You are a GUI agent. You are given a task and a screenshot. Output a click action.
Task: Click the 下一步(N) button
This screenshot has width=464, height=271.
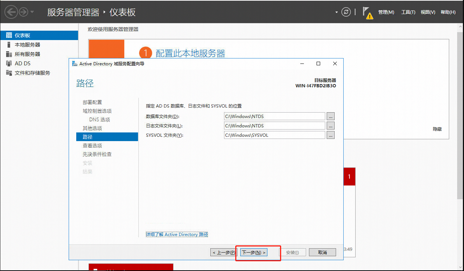click(x=254, y=252)
